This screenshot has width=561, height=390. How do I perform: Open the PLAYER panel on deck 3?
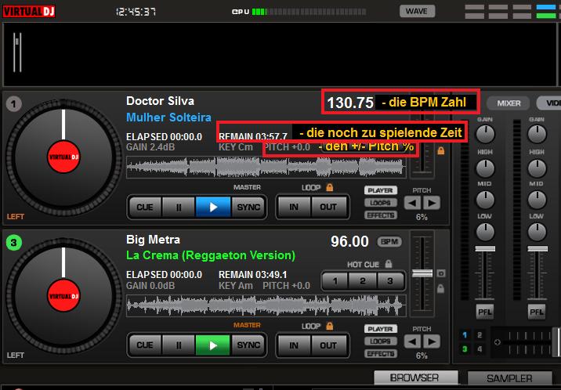381,329
